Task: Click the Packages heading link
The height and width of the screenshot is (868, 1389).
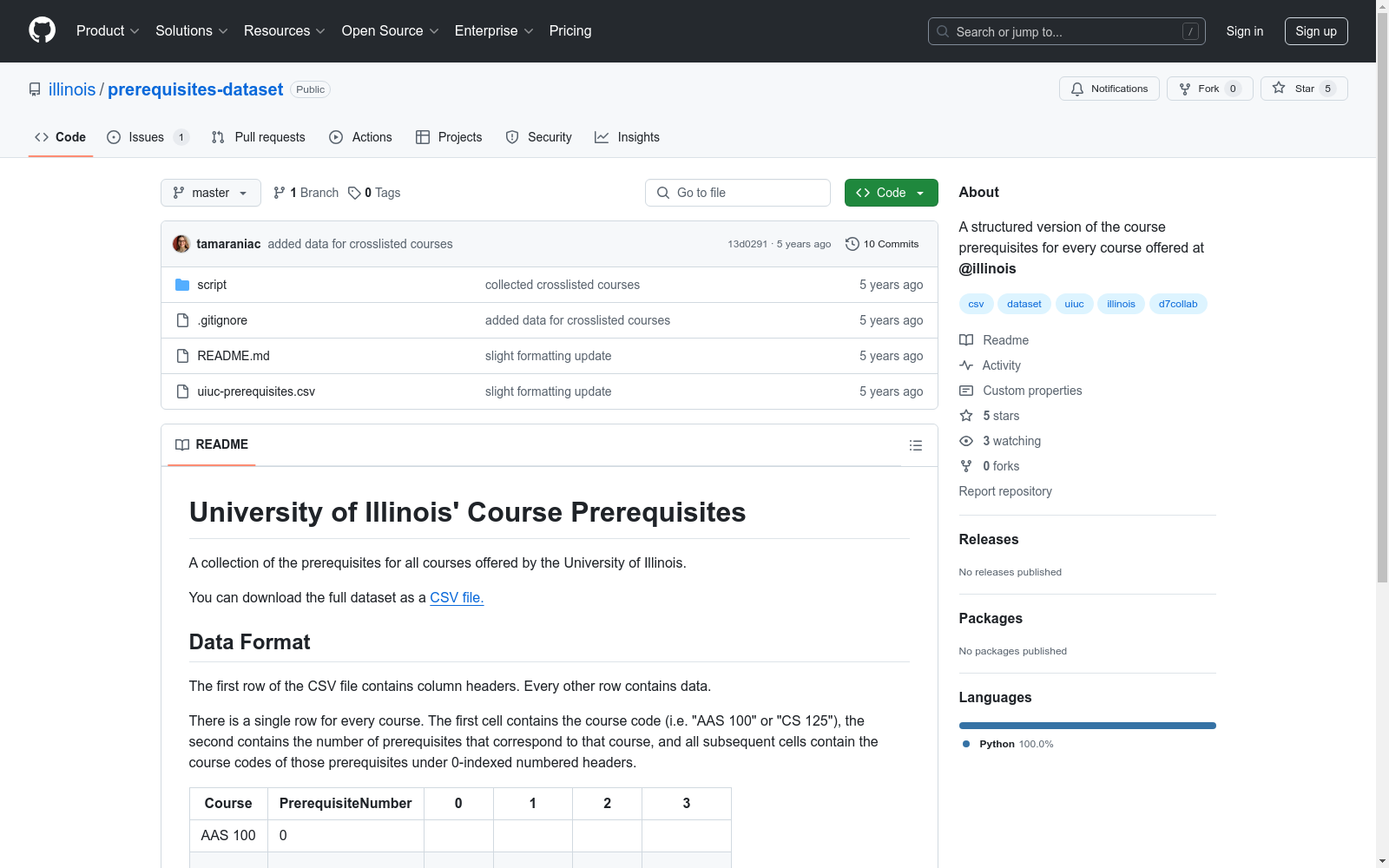Action: (991, 618)
